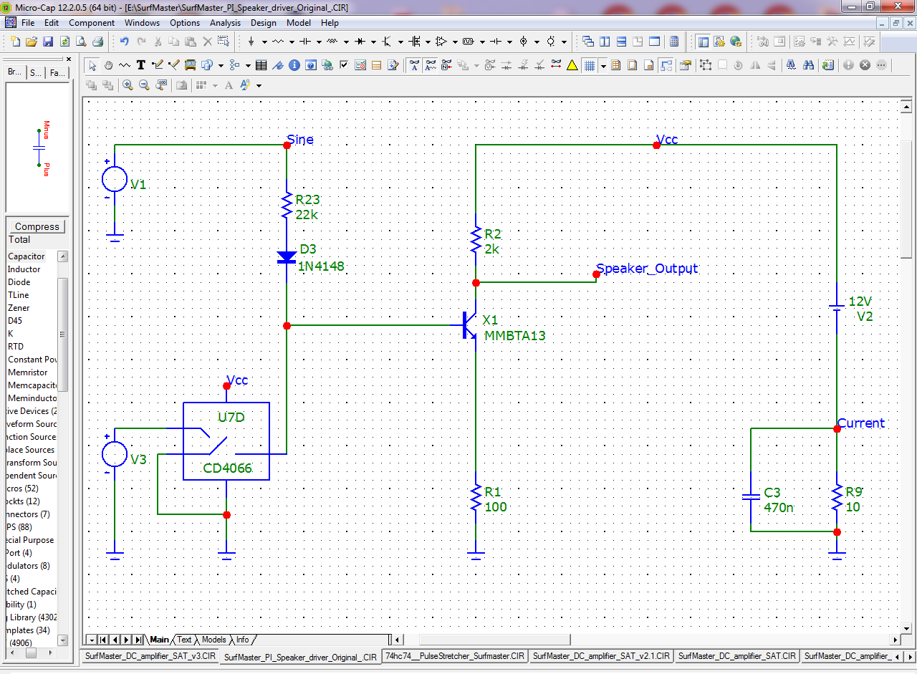This screenshot has width=917, height=674.
Task: Open the resistor component dropdown arrow
Action: (x=292, y=42)
